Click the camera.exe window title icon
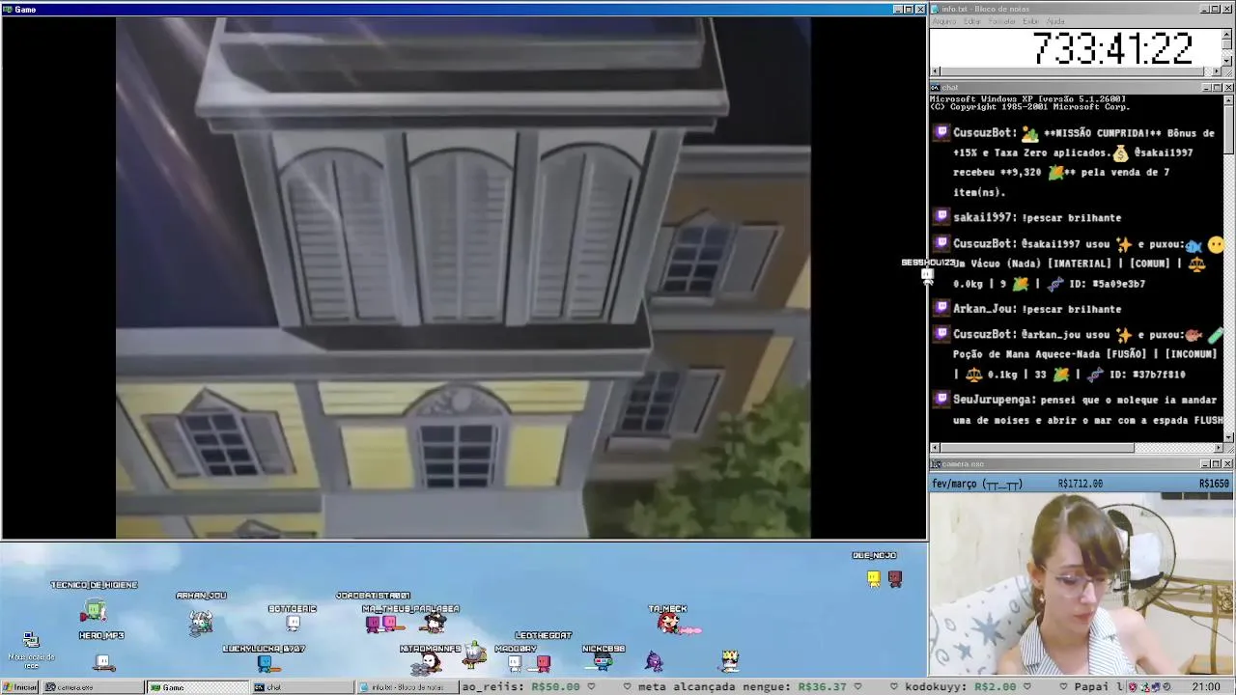This screenshot has width=1236, height=695. pos(936,464)
